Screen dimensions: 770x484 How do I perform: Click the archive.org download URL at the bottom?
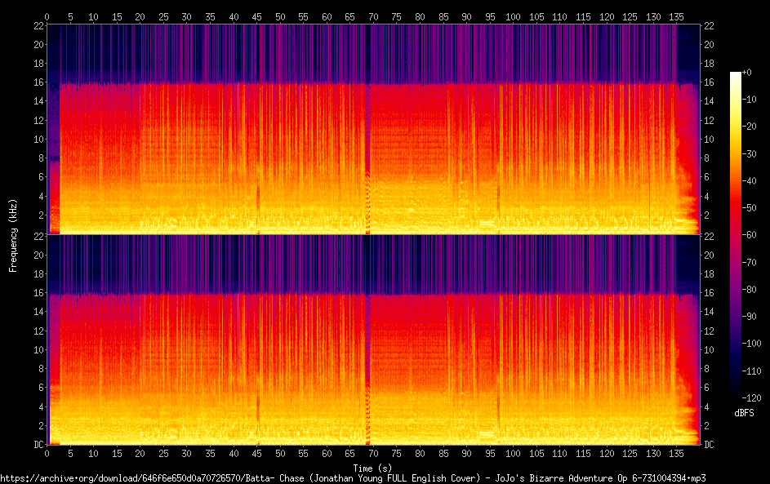coord(353,478)
